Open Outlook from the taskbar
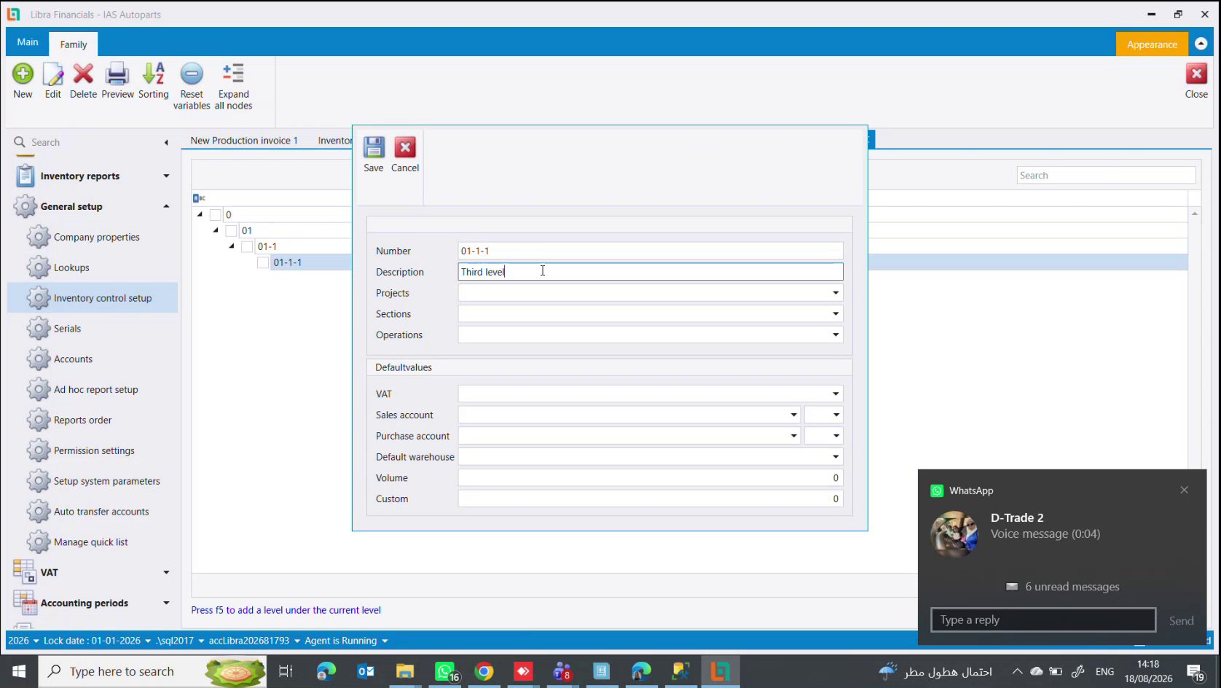The width and height of the screenshot is (1221, 688). click(366, 671)
